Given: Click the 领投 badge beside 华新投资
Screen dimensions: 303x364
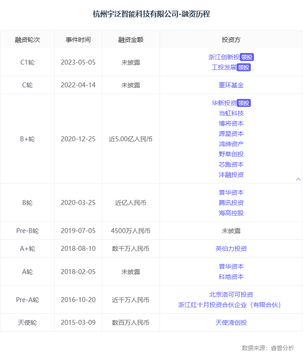Looking at the screenshot, I should [244, 103].
